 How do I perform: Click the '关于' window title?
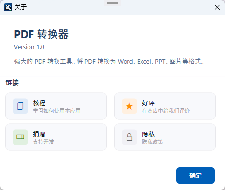[21, 7]
